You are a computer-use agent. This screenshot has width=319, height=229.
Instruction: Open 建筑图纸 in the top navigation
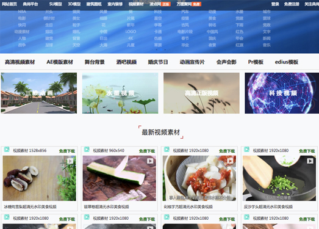[94, 4]
